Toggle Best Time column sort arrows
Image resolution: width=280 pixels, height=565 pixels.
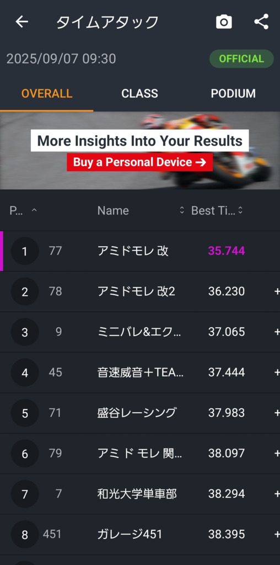[x=240, y=210]
